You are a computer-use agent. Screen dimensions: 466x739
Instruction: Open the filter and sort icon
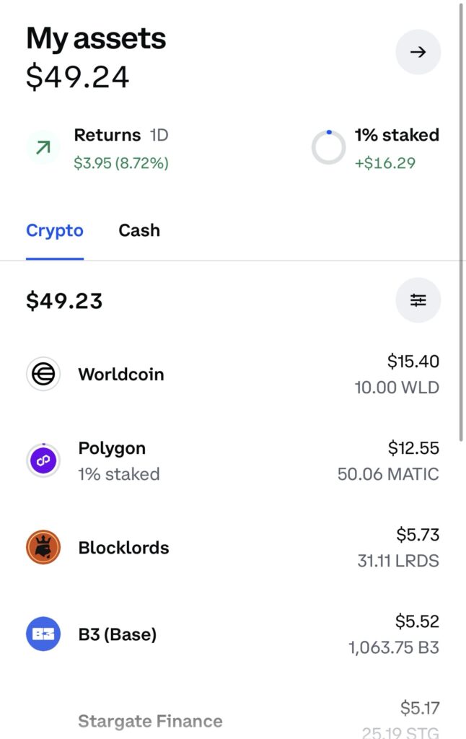pyautogui.click(x=418, y=299)
